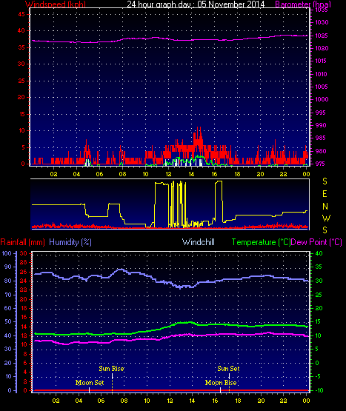Click the 1025 barometer scale value
This screenshot has width=346, height=411.
(322, 36)
